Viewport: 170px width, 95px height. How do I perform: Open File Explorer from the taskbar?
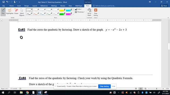pyautogui.click(x=21, y=93)
